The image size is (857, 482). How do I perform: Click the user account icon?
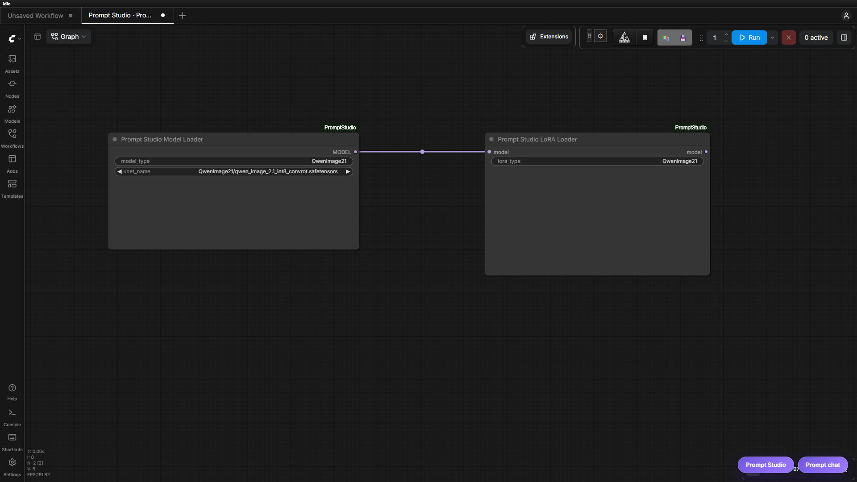click(846, 16)
